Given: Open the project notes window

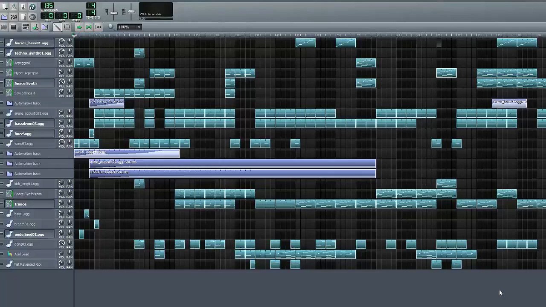Looking at the screenshot, I should coord(23,17).
